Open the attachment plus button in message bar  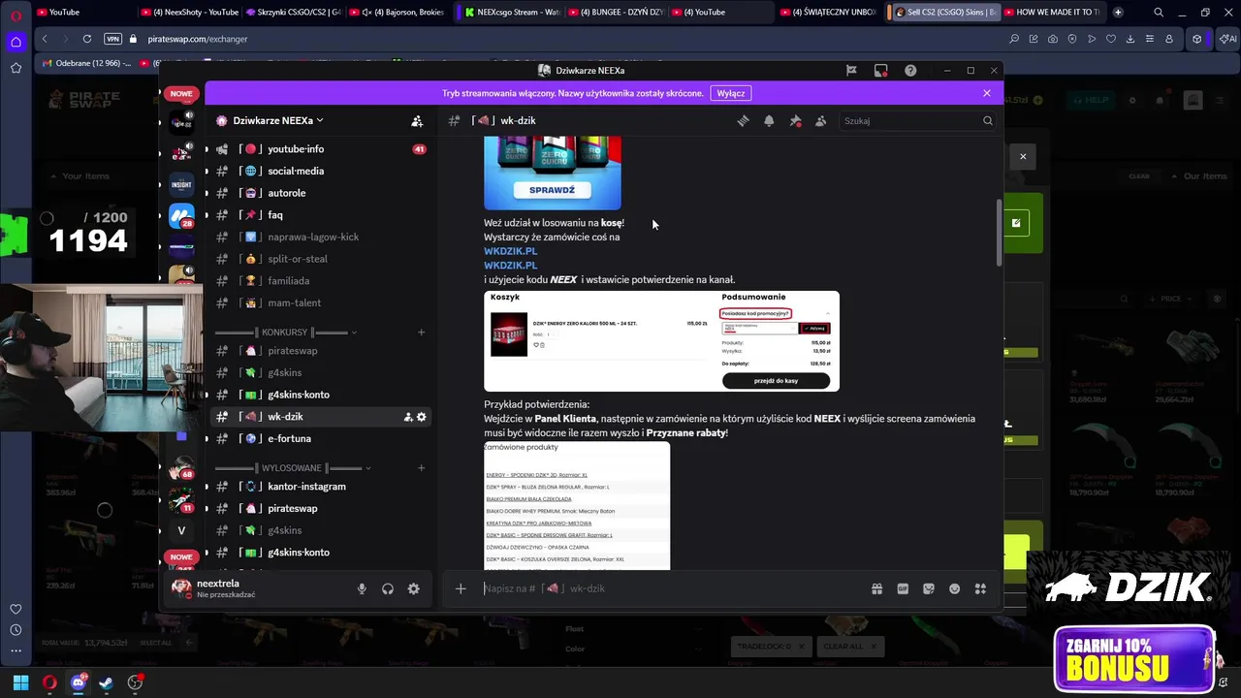tap(461, 588)
